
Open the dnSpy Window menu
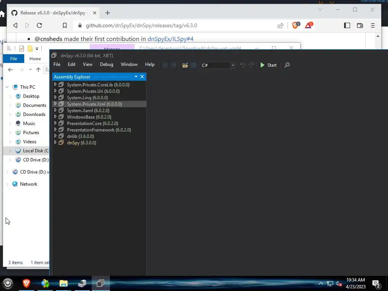(x=129, y=64)
